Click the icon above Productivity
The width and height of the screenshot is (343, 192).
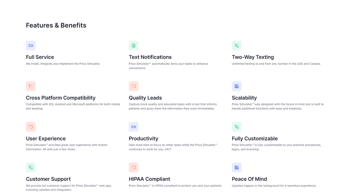tap(134, 127)
